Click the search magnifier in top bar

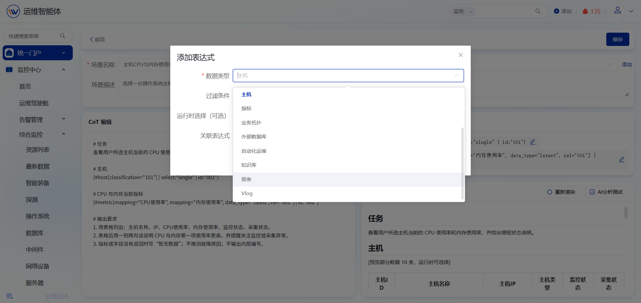point(538,11)
